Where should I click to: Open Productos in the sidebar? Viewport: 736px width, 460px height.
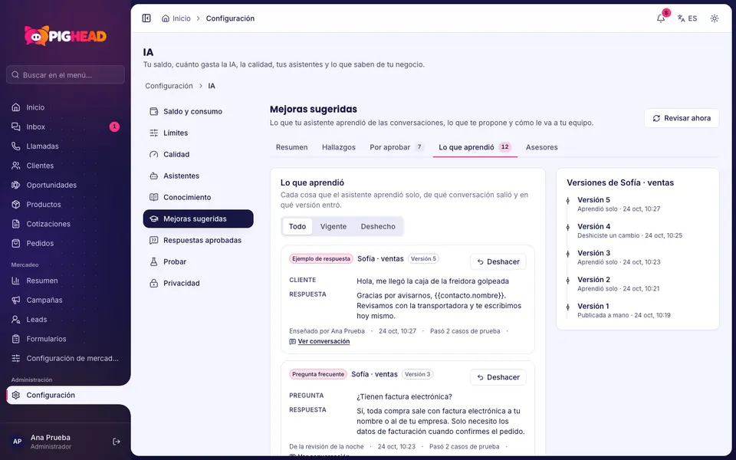tap(65, 204)
